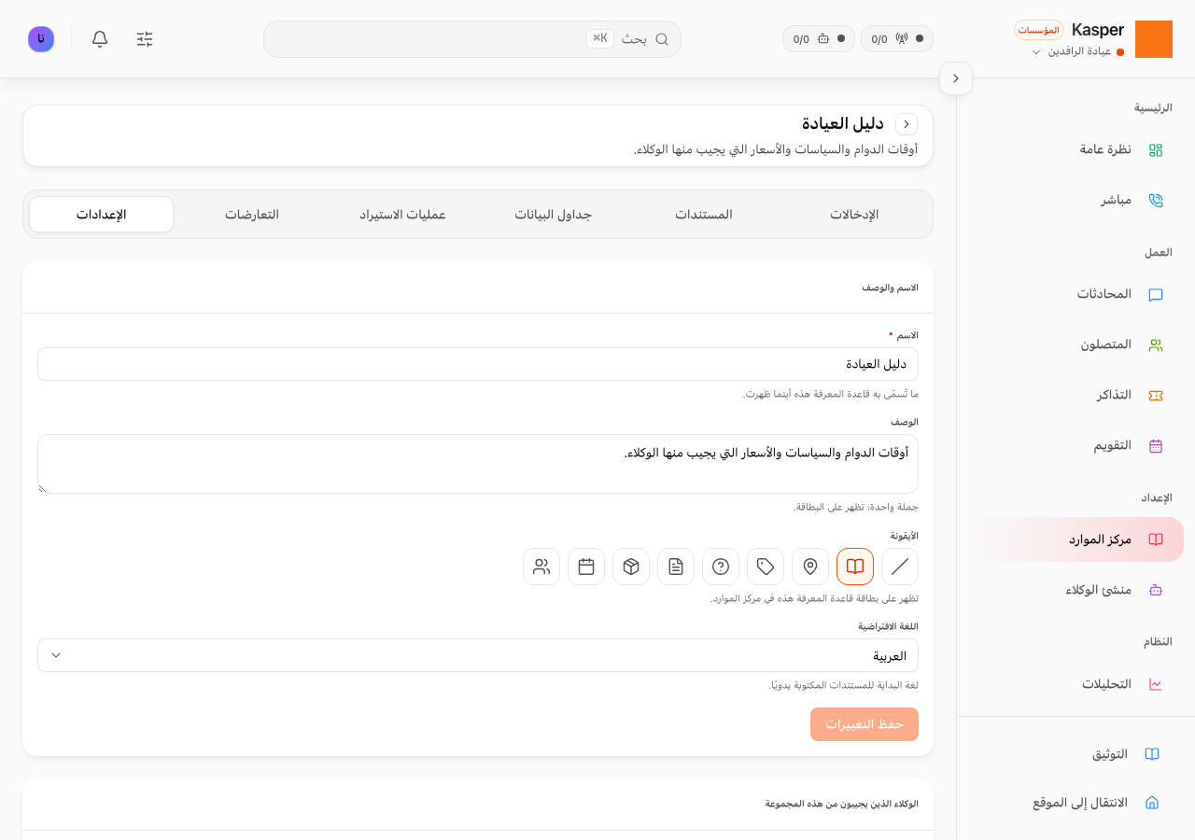The height and width of the screenshot is (840, 1195).
Task: Switch to the المستندات tab
Action: [x=704, y=215]
